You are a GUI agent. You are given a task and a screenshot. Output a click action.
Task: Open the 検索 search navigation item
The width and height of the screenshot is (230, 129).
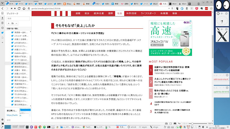point(175,13)
